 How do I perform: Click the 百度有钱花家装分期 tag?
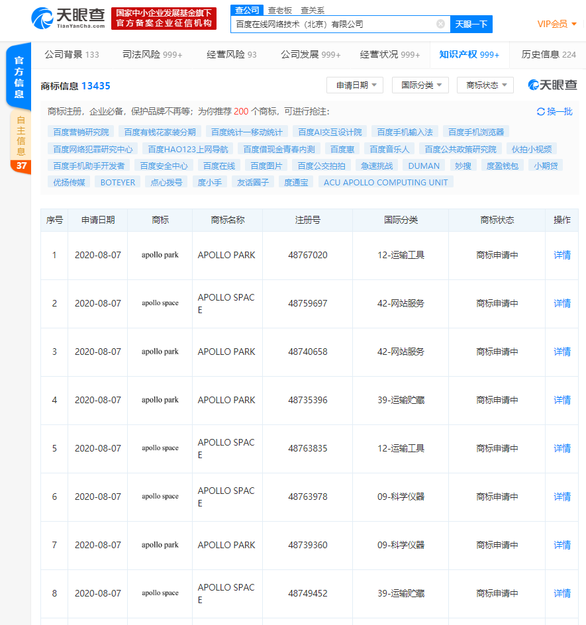pos(160,132)
